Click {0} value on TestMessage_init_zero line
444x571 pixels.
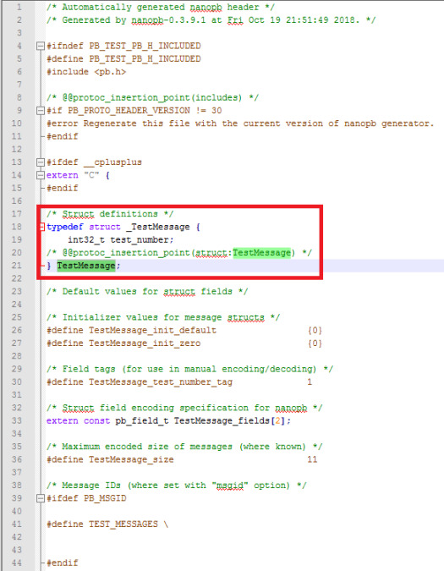tap(315, 343)
